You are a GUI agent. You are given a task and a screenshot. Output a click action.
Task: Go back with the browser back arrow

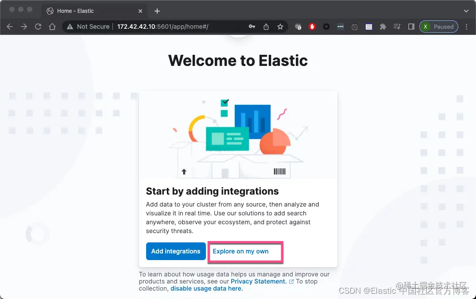coord(10,27)
